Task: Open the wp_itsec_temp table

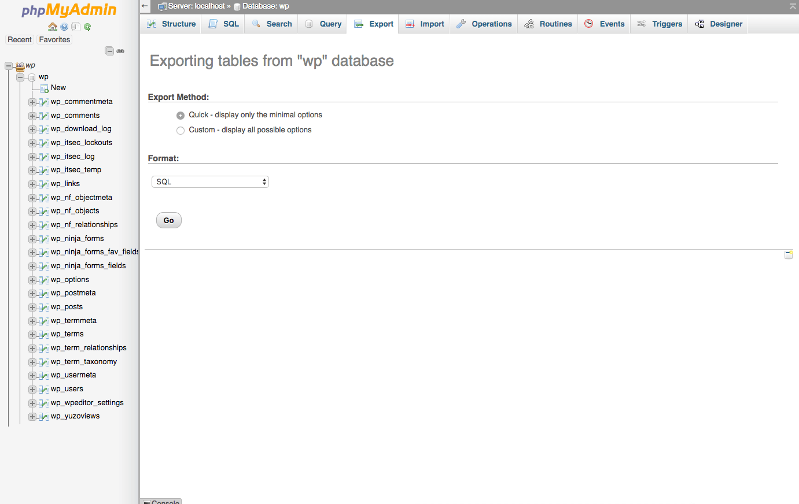Action: click(x=76, y=170)
